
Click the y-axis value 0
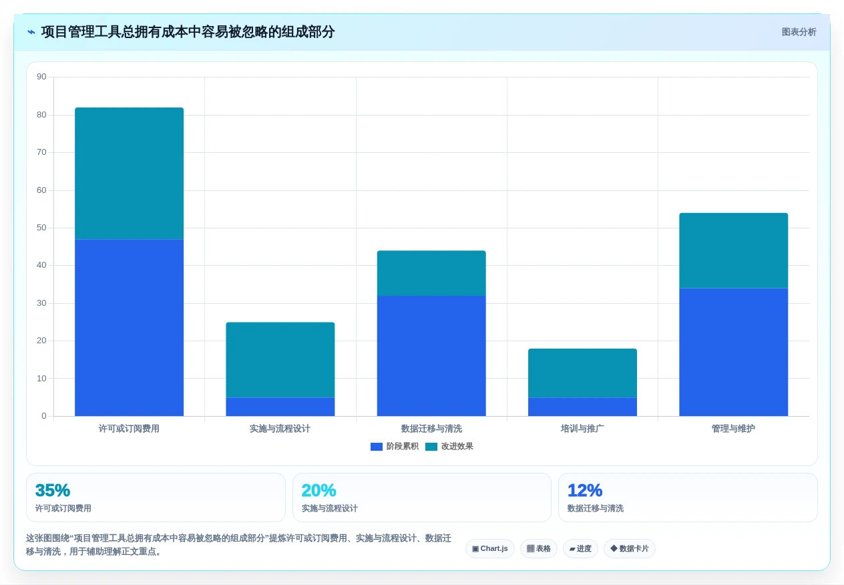coord(44,416)
